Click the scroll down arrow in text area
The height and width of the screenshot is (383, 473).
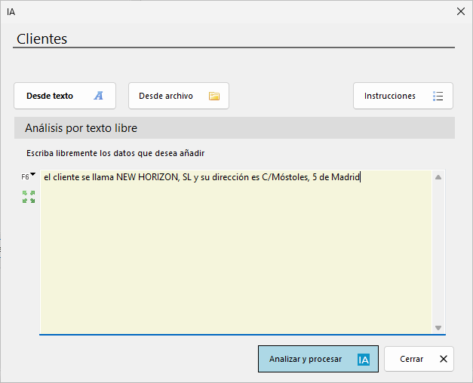(x=438, y=327)
